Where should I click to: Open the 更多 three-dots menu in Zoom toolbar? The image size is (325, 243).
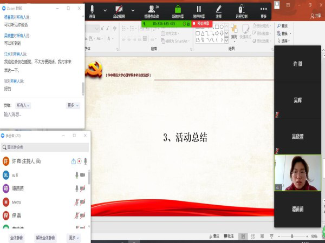(x=264, y=10)
